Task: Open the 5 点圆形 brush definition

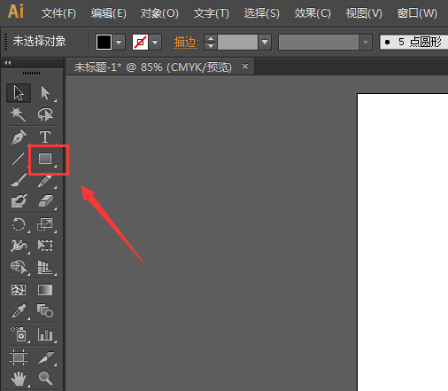Action: pyautogui.click(x=413, y=42)
